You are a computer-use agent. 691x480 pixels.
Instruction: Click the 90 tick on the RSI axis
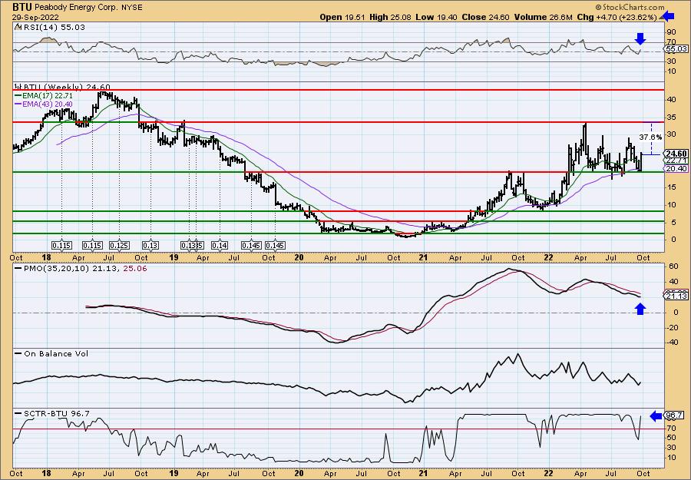click(x=673, y=32)
